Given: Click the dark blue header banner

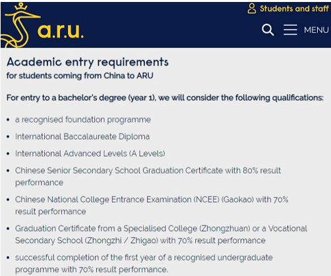Looking at the screenshot, I should pos(165,25).
